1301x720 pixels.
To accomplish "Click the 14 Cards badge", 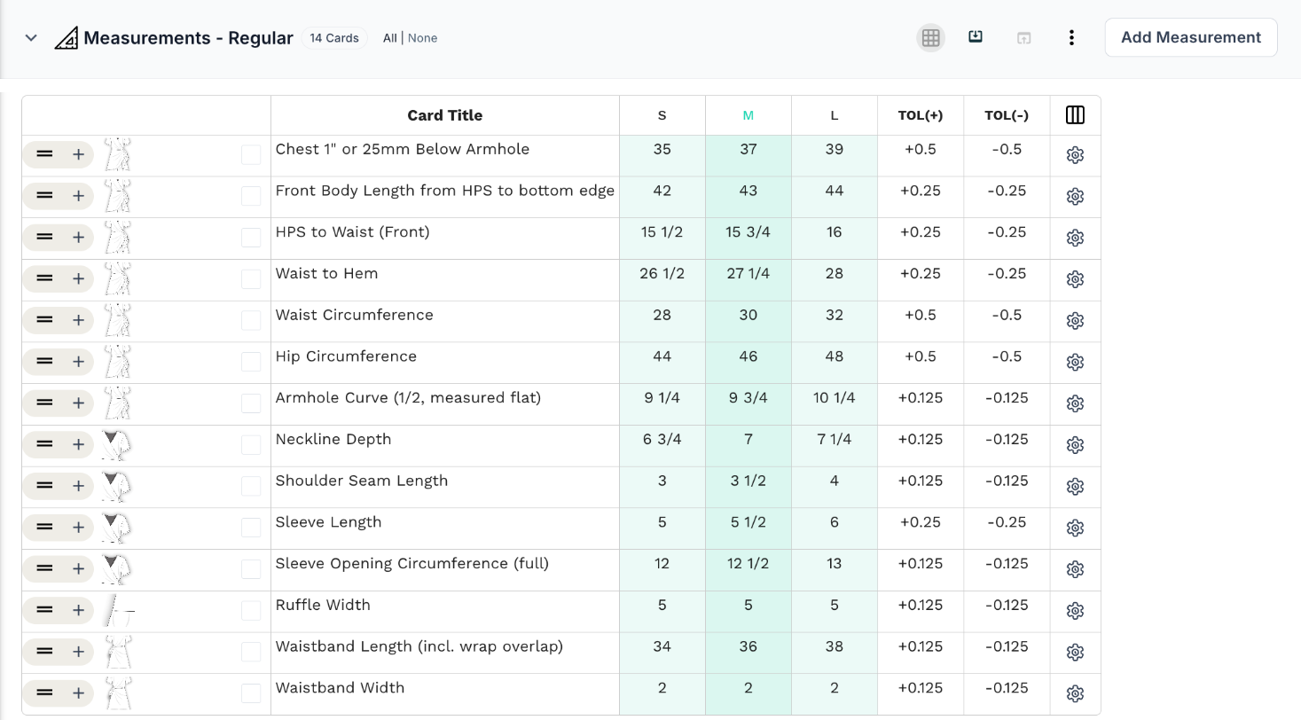I will 334,38.
